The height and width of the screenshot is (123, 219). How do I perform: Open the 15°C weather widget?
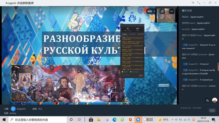tap(163, 120)
